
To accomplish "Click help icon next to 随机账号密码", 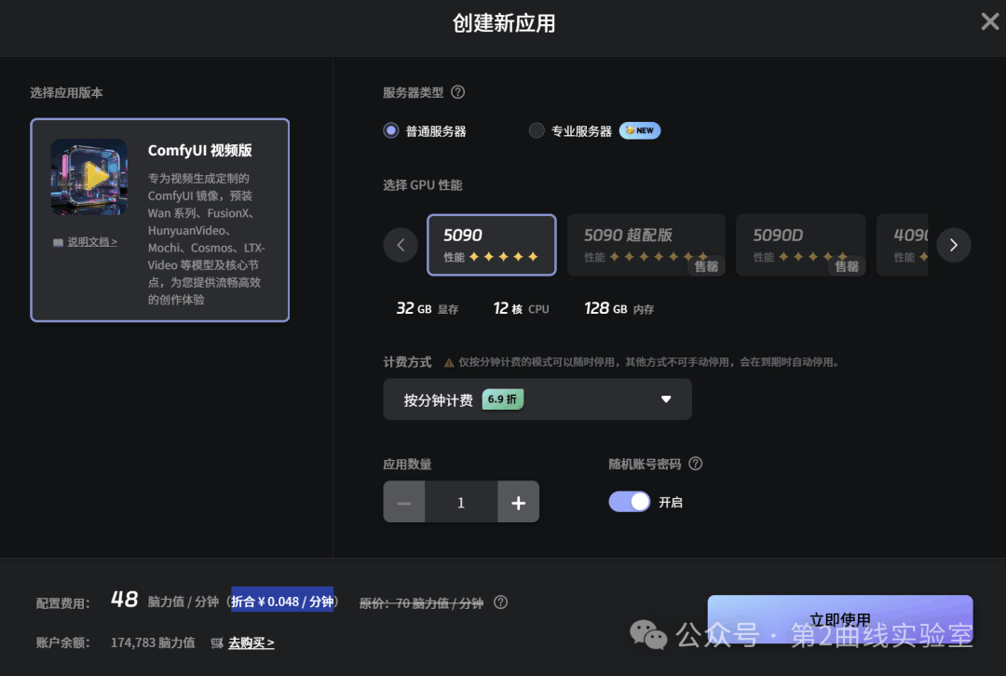I will click(x=696, y=464).
